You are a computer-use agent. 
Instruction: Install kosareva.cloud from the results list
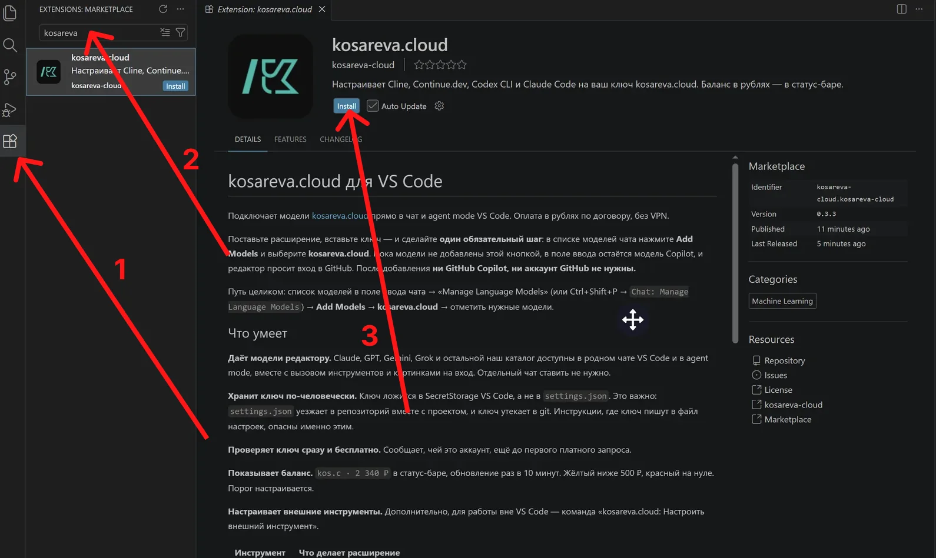tap(175, 86)
